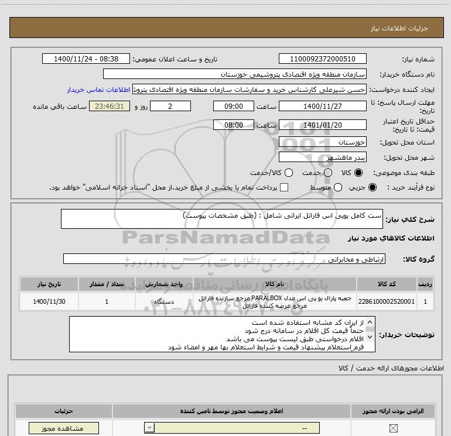Screen dimensions: 451x436
Task: Click the price validity time 08:00
Action: click(x=234, y=125)
